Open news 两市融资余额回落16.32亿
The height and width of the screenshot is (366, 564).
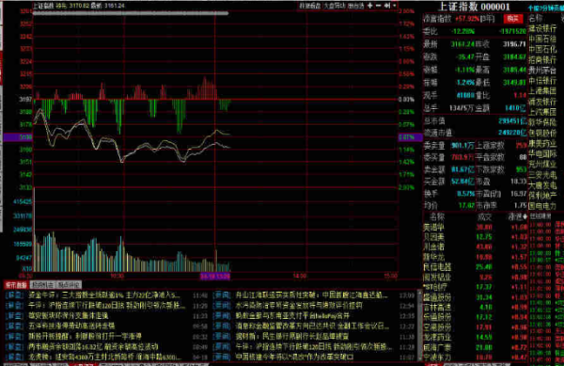click(93, 346)
